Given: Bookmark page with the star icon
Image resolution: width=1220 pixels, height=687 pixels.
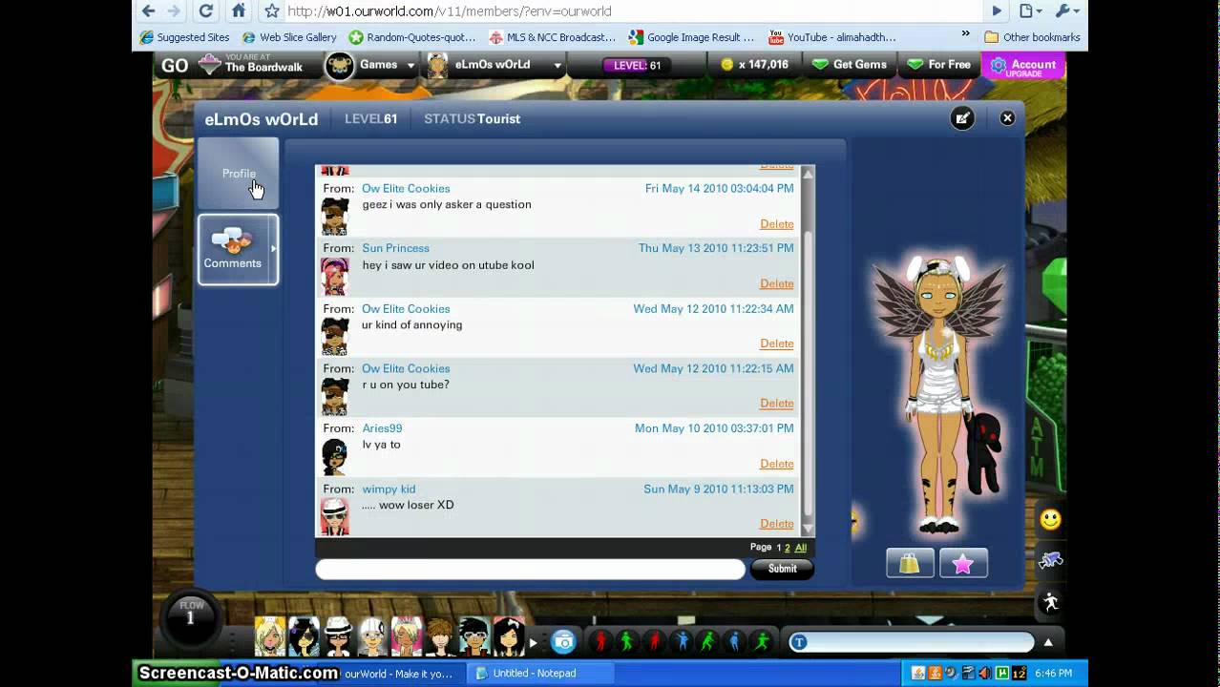Looking at the screenshot, I should point(272,11).
